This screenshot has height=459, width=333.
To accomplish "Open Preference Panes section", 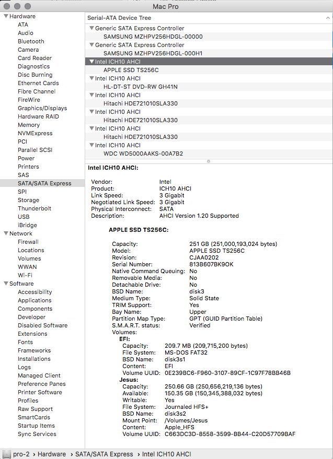I will point(42,383).
